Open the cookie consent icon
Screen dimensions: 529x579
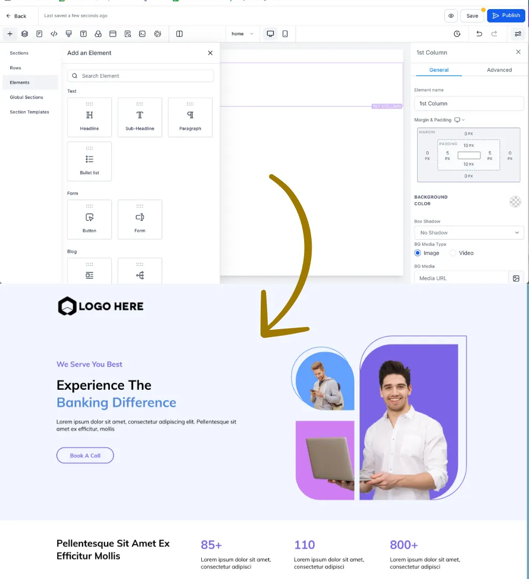pyautogui.click(x=157, y=34)
